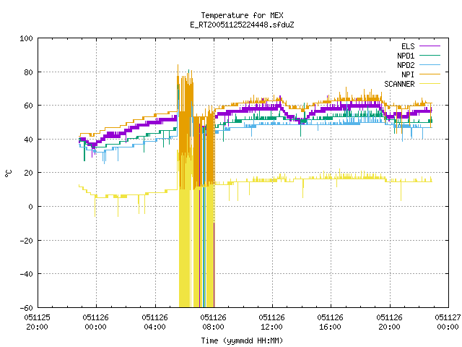Click the positive y-axis value 20
Viewport: 462px width, 347px height.
point(28,173)
